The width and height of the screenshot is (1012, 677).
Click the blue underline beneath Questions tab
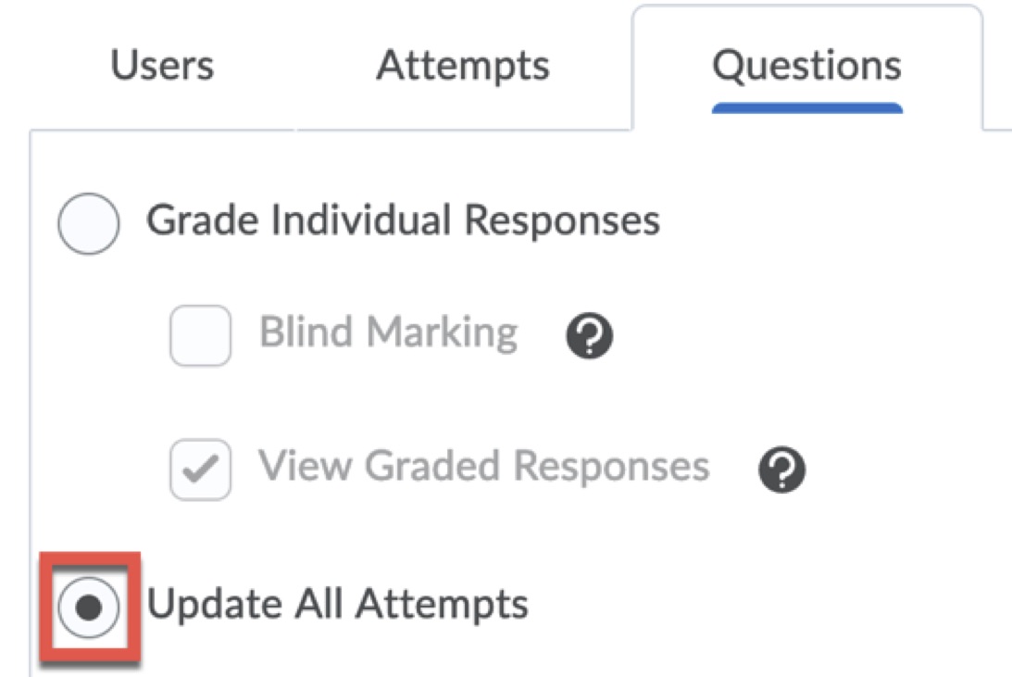pos(806,108)
